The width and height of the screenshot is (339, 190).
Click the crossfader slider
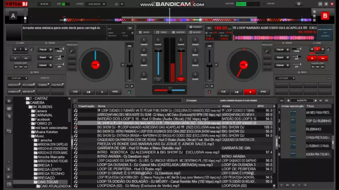[170, 90]
